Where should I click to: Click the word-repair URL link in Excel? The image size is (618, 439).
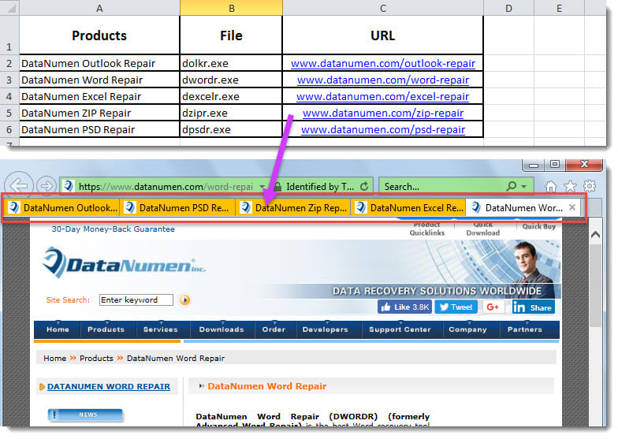coord(383,80)
